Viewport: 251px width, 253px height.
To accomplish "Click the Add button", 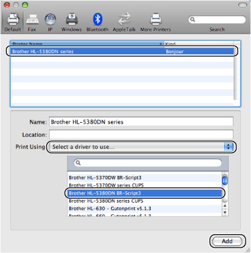I will point(227,241).
